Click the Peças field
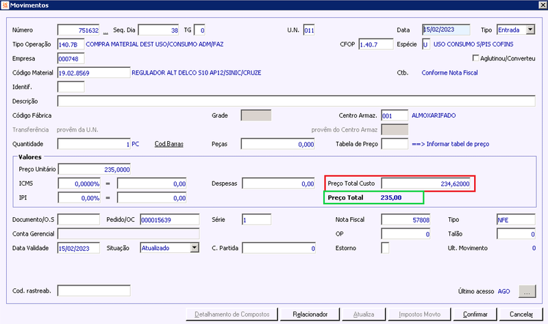Image resolution: width=548 pixels, height=324 pixels. coord(278,144)
